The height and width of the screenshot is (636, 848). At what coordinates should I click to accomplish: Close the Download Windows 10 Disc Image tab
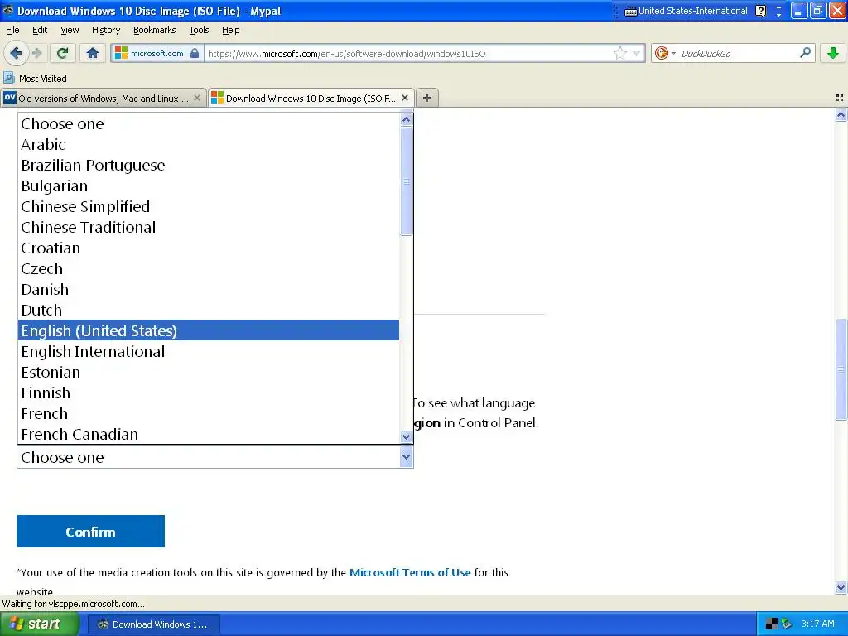click(404, 98)
